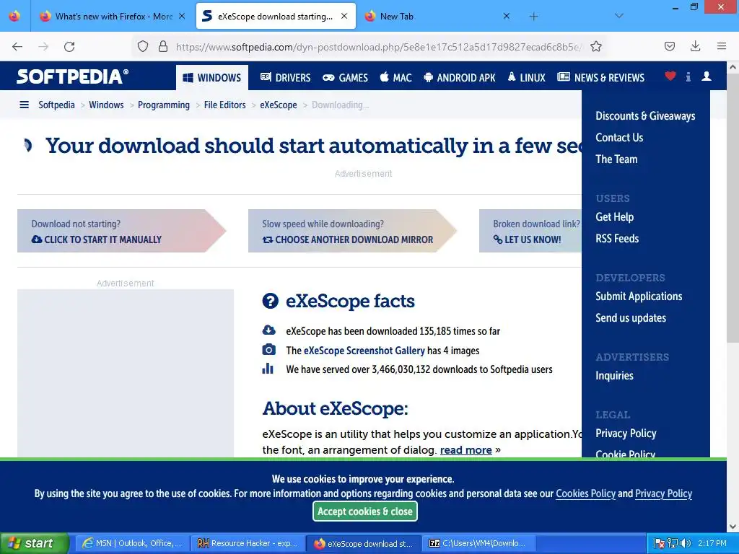Viewport: 739px width, 554px height.
Task: Go to Windows breadcrumb link
Action: tap(106, 105)
